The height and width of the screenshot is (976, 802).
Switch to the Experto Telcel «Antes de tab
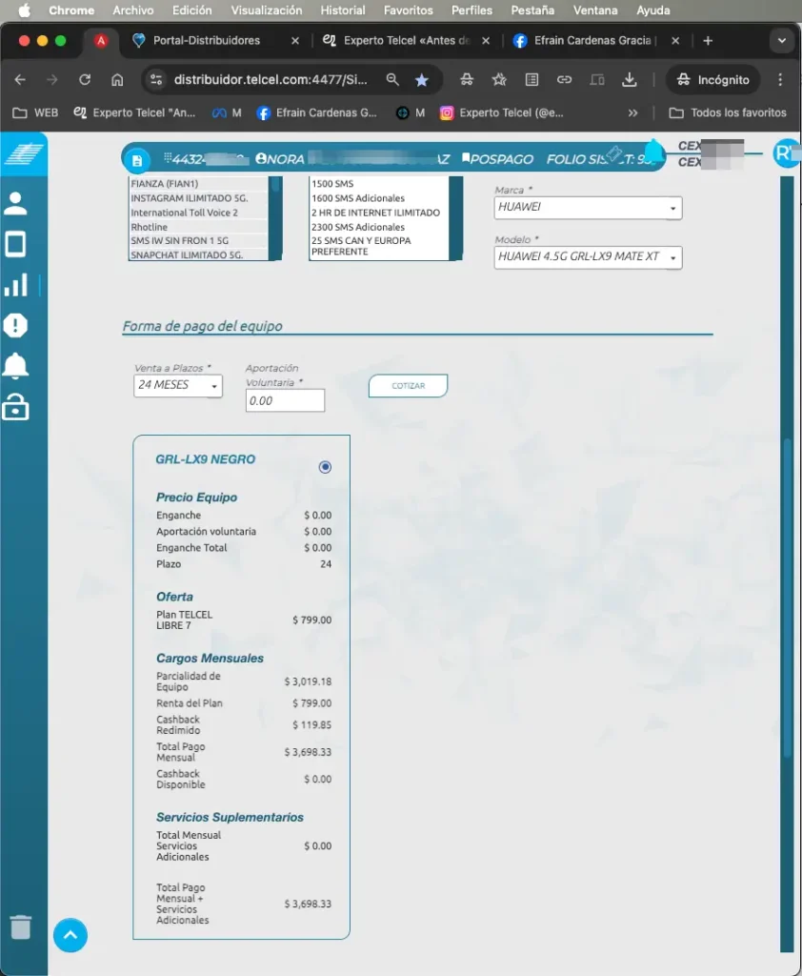point(407,40)
